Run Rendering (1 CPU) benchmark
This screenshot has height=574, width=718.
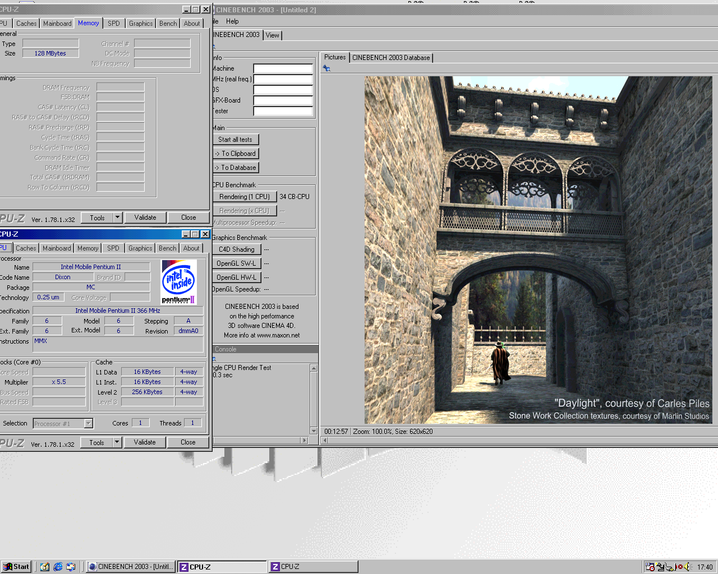244,197
